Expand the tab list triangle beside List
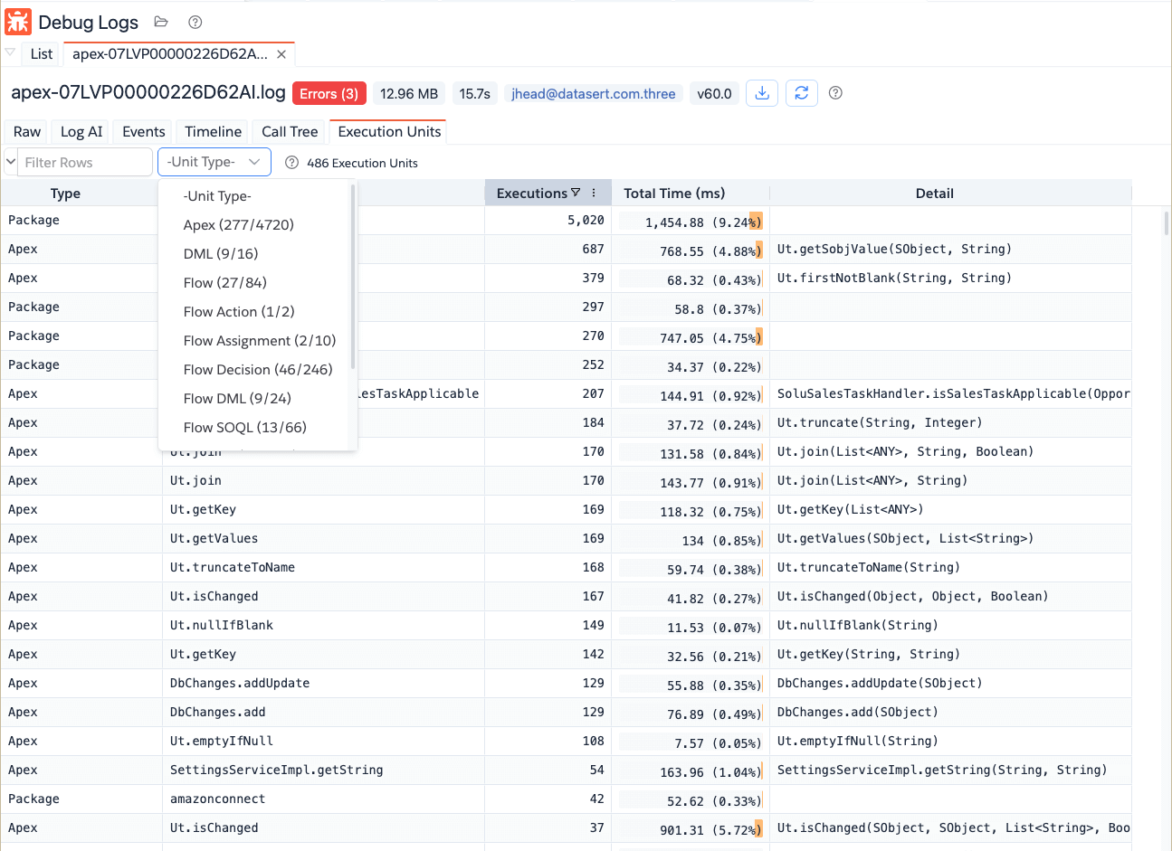Image resolution: width=1172 pixels, height=851 pixels. tap(10, 53)
